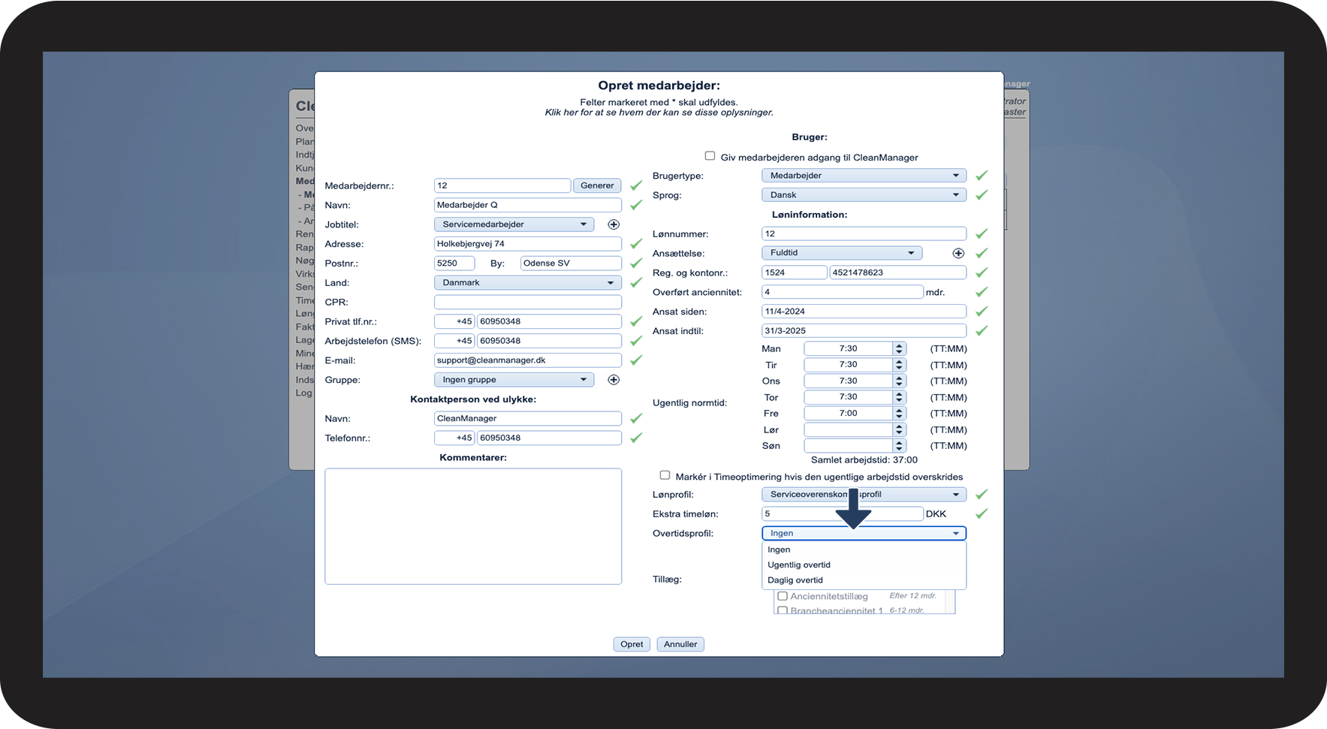Click the emergency contact Telefonnr. number field
The height and width of the screenshot is (729, 1327).
(x=550, y=438)
